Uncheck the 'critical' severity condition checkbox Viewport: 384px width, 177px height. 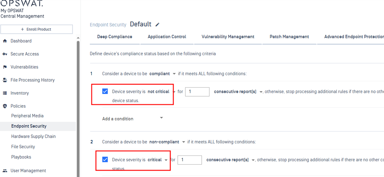105,160
